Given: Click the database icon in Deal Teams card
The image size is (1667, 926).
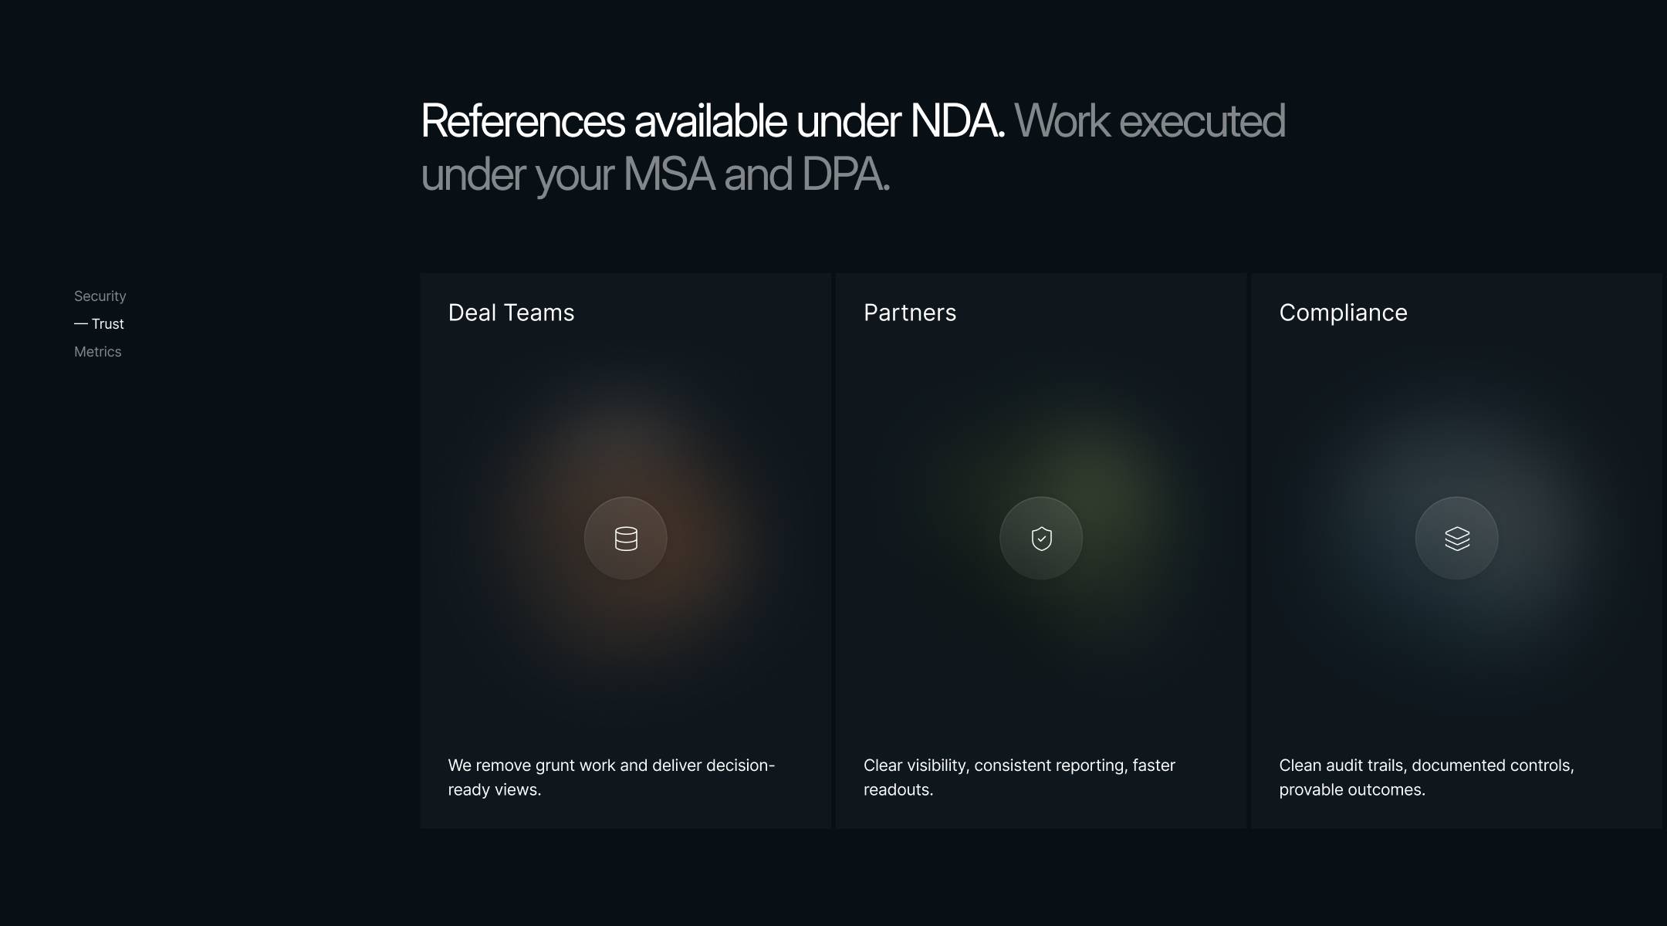Looking at the screenshot, I should 625,538.
